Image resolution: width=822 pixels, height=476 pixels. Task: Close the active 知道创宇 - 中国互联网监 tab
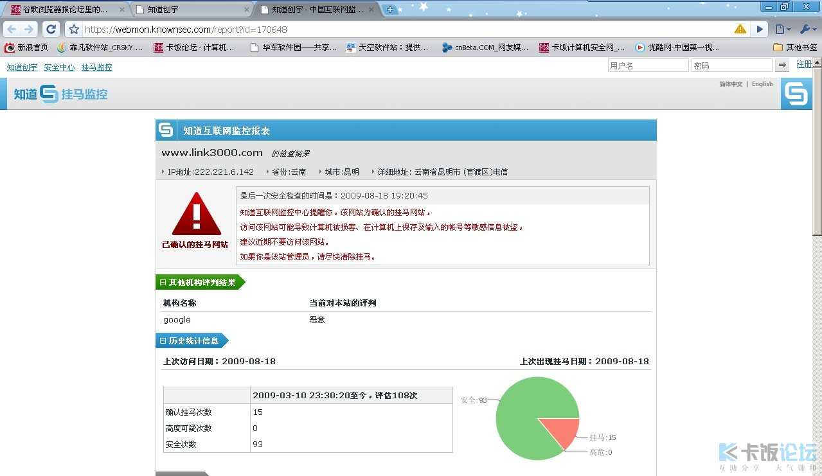pyautogui.click(x=371, y=10)
